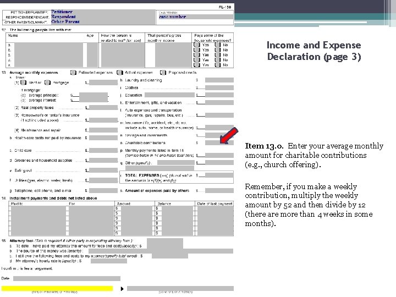Tick the mortgage checkbox in item 13a
396x297 pixels.
coord(47,82)
